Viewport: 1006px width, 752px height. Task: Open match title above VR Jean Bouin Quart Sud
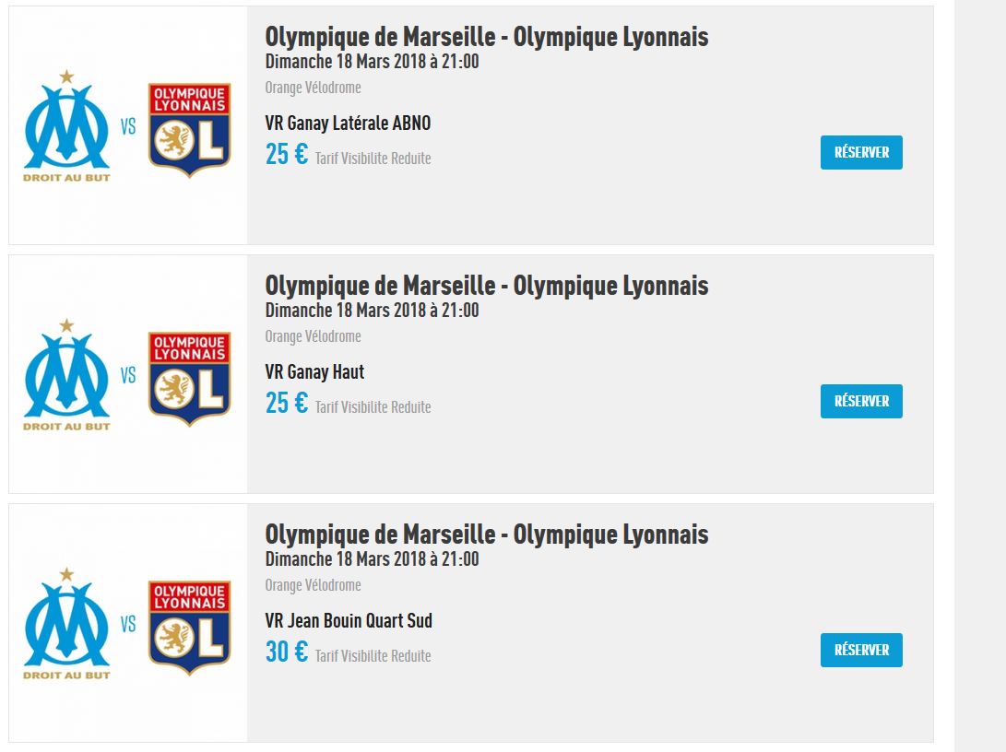click(x=486, y=535)
